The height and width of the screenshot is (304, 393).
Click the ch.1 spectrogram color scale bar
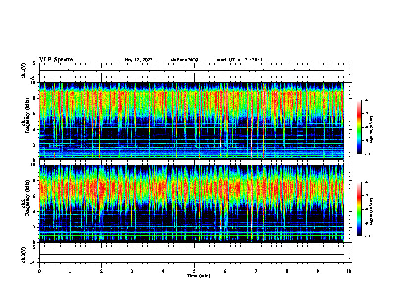(x=359, y=127)
